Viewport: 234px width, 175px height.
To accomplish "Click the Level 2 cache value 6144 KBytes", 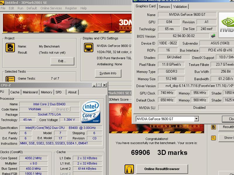I will tap(87, 169).
